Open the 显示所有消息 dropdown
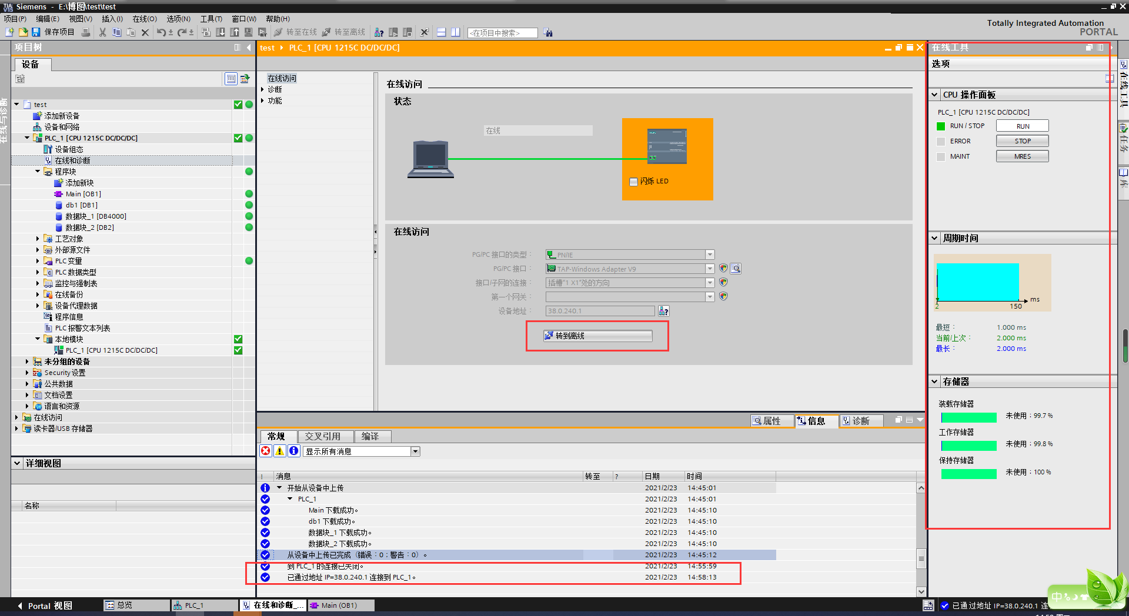The image size is (1129, 616). tap(415, 451)
